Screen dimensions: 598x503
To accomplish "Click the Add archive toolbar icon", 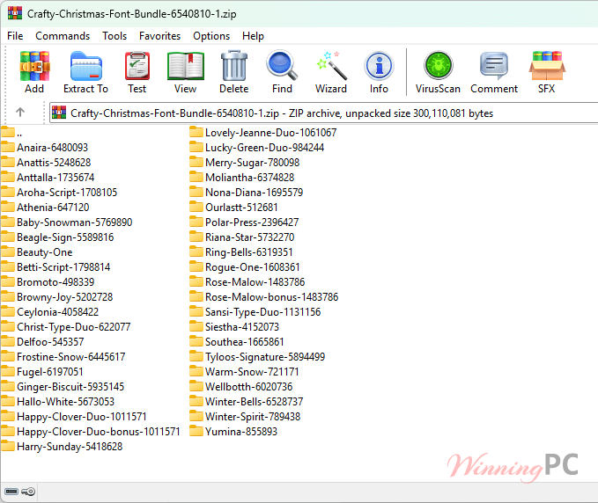I will click(x=34, y=72).
